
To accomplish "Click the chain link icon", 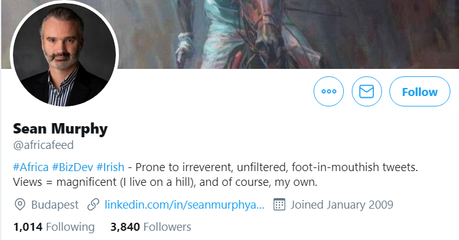I will [94, 205].
